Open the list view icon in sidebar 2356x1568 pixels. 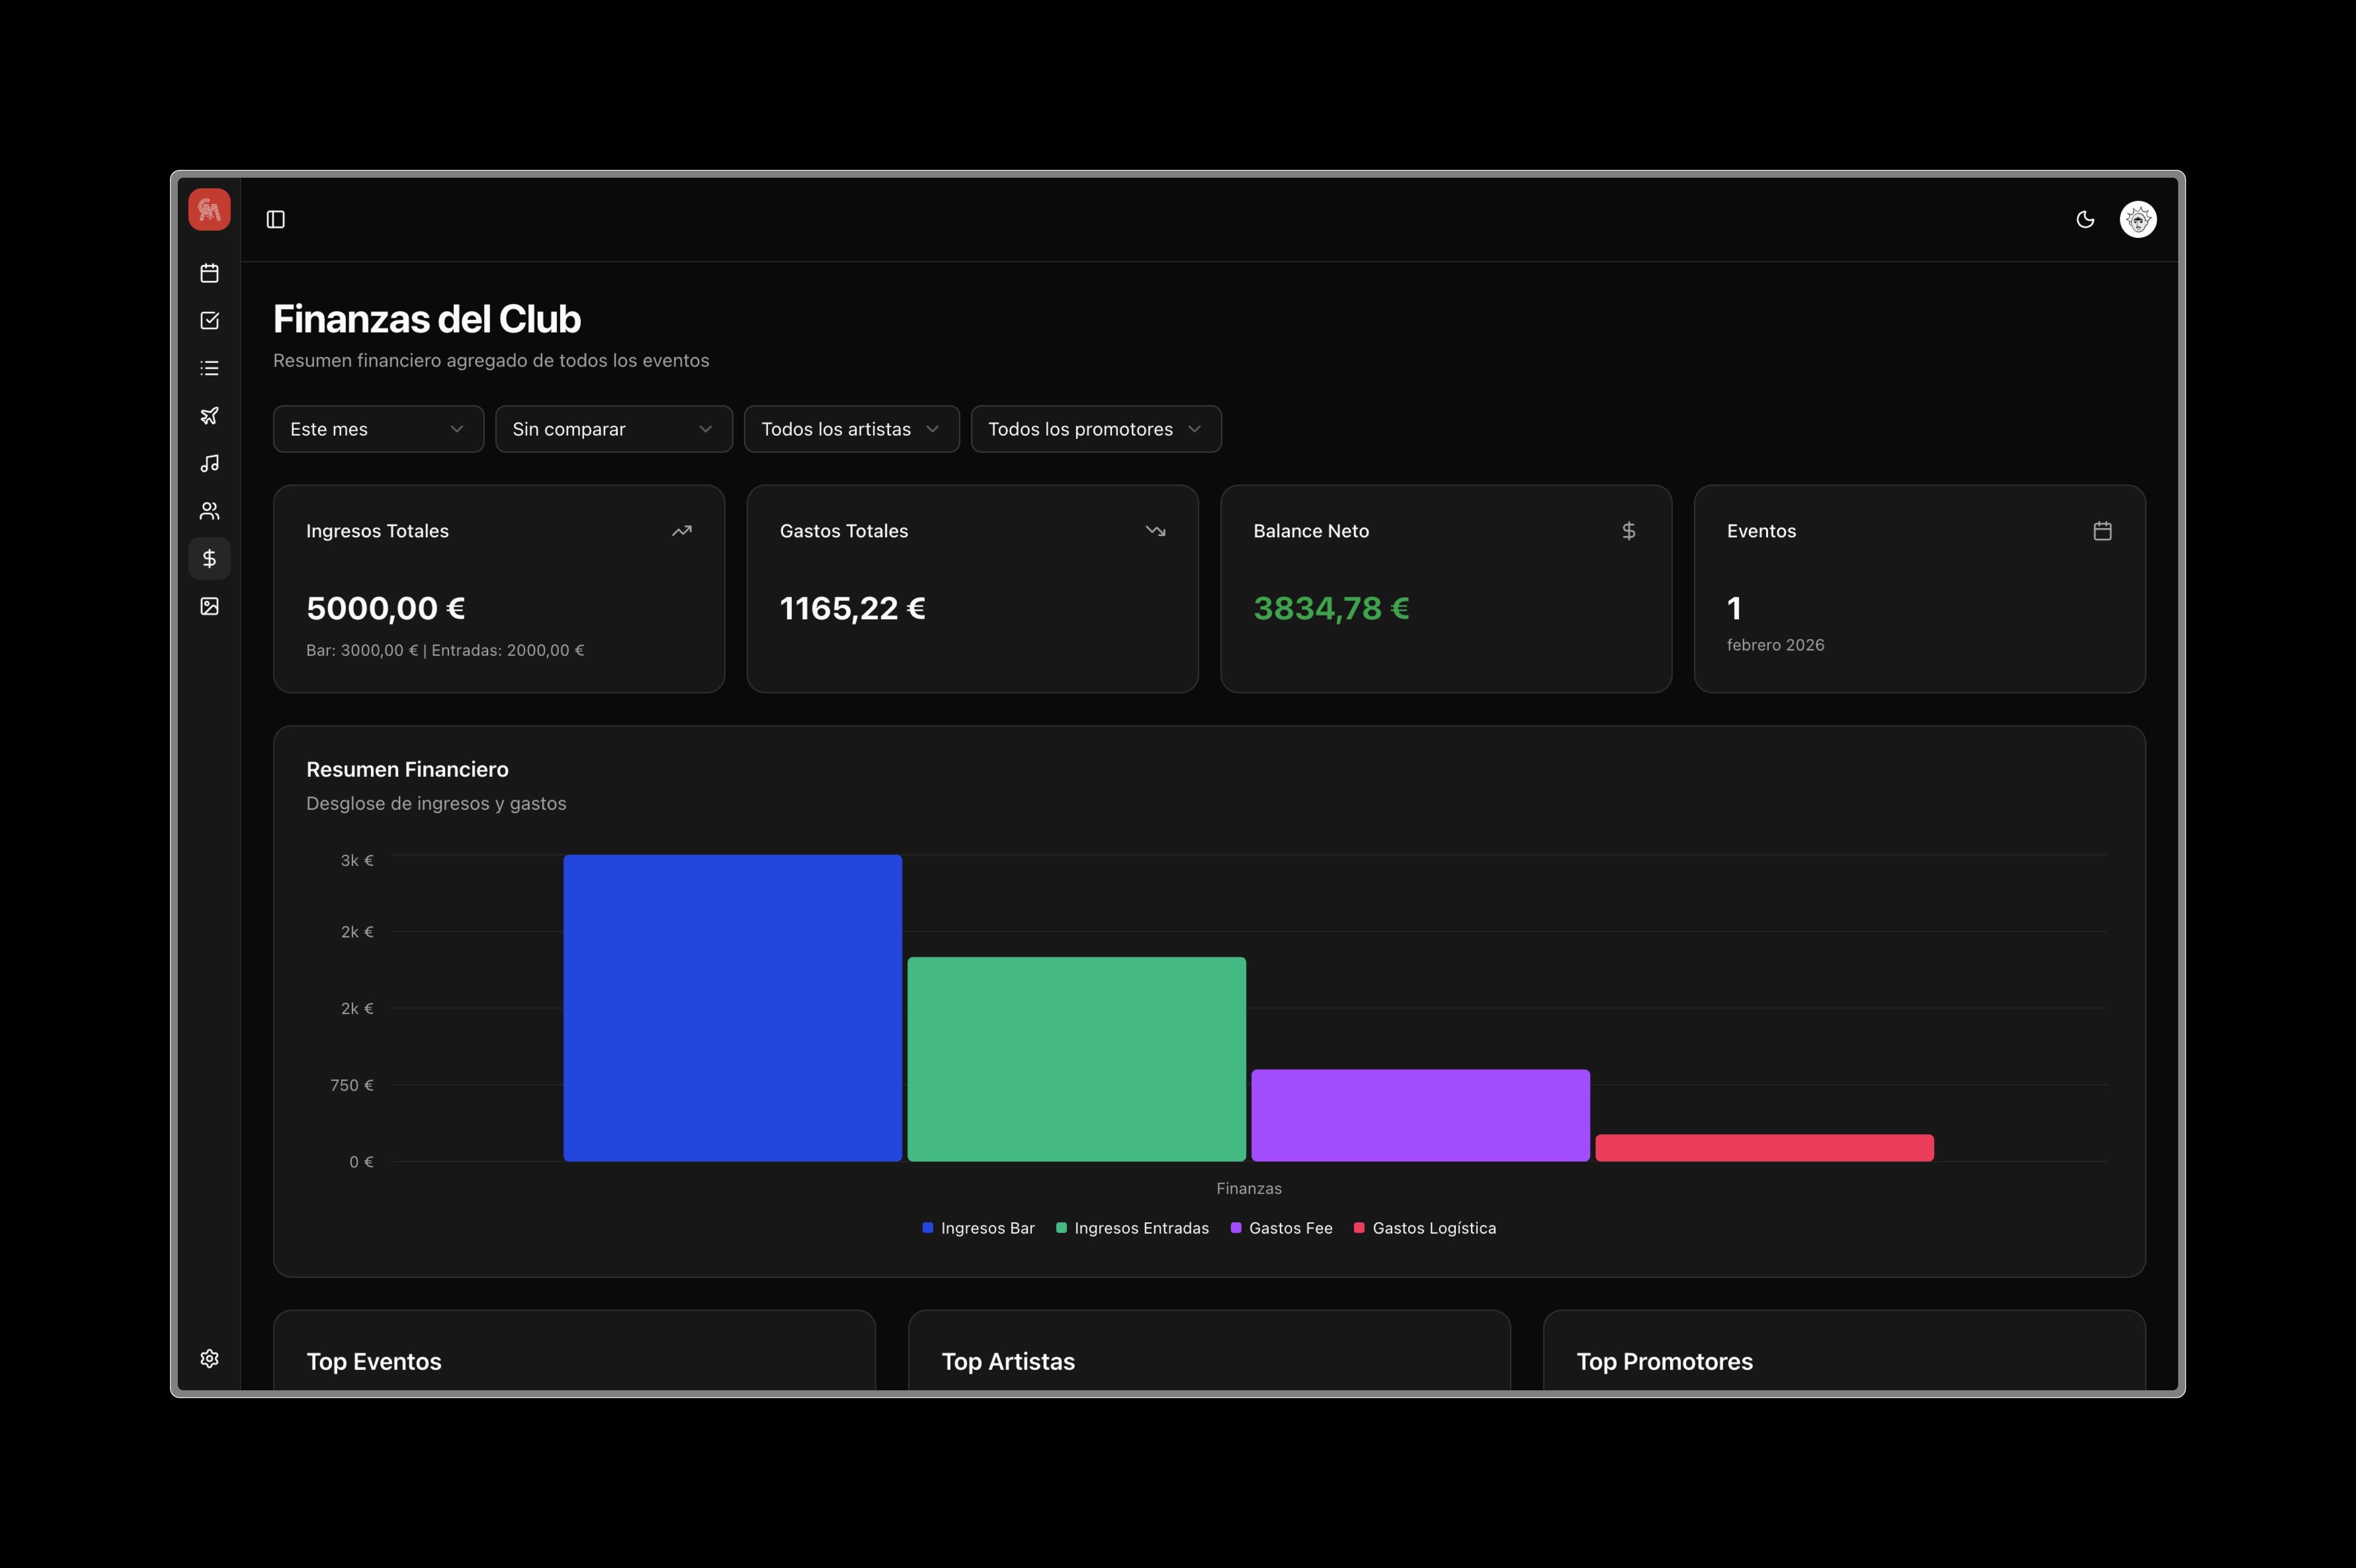tap(209, 368)
